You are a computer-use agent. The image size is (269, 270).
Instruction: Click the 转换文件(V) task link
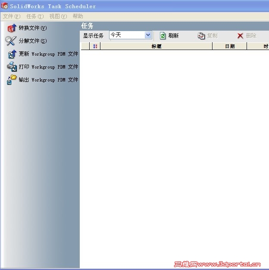[33, 28]
